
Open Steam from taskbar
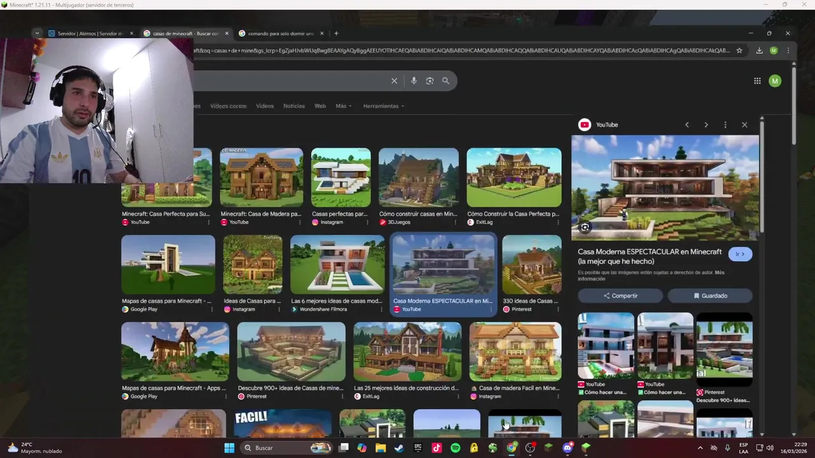click(x=399, y=448)
